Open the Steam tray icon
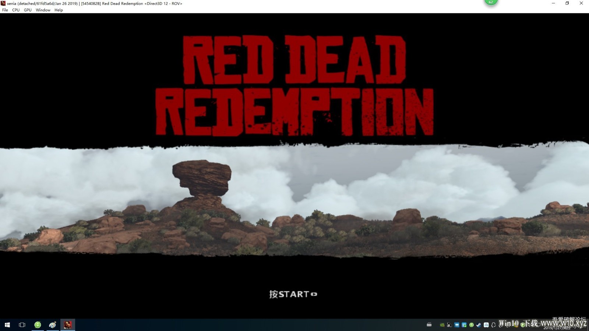 click(x=479, y=325)
